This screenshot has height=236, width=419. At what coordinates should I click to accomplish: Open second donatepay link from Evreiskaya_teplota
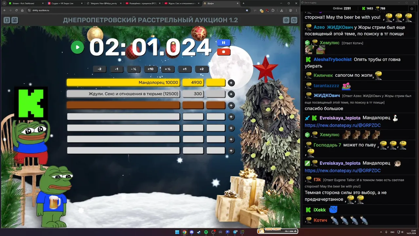(343, 170)
